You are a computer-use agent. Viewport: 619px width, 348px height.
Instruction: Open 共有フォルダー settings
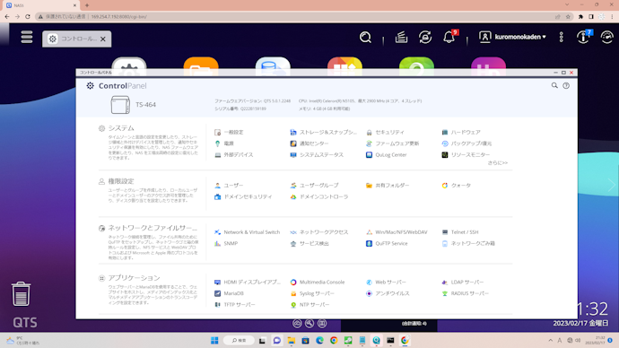[388, 186]
